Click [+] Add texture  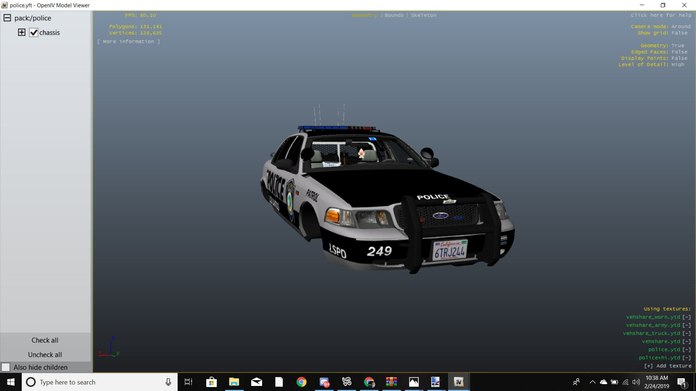667,366
